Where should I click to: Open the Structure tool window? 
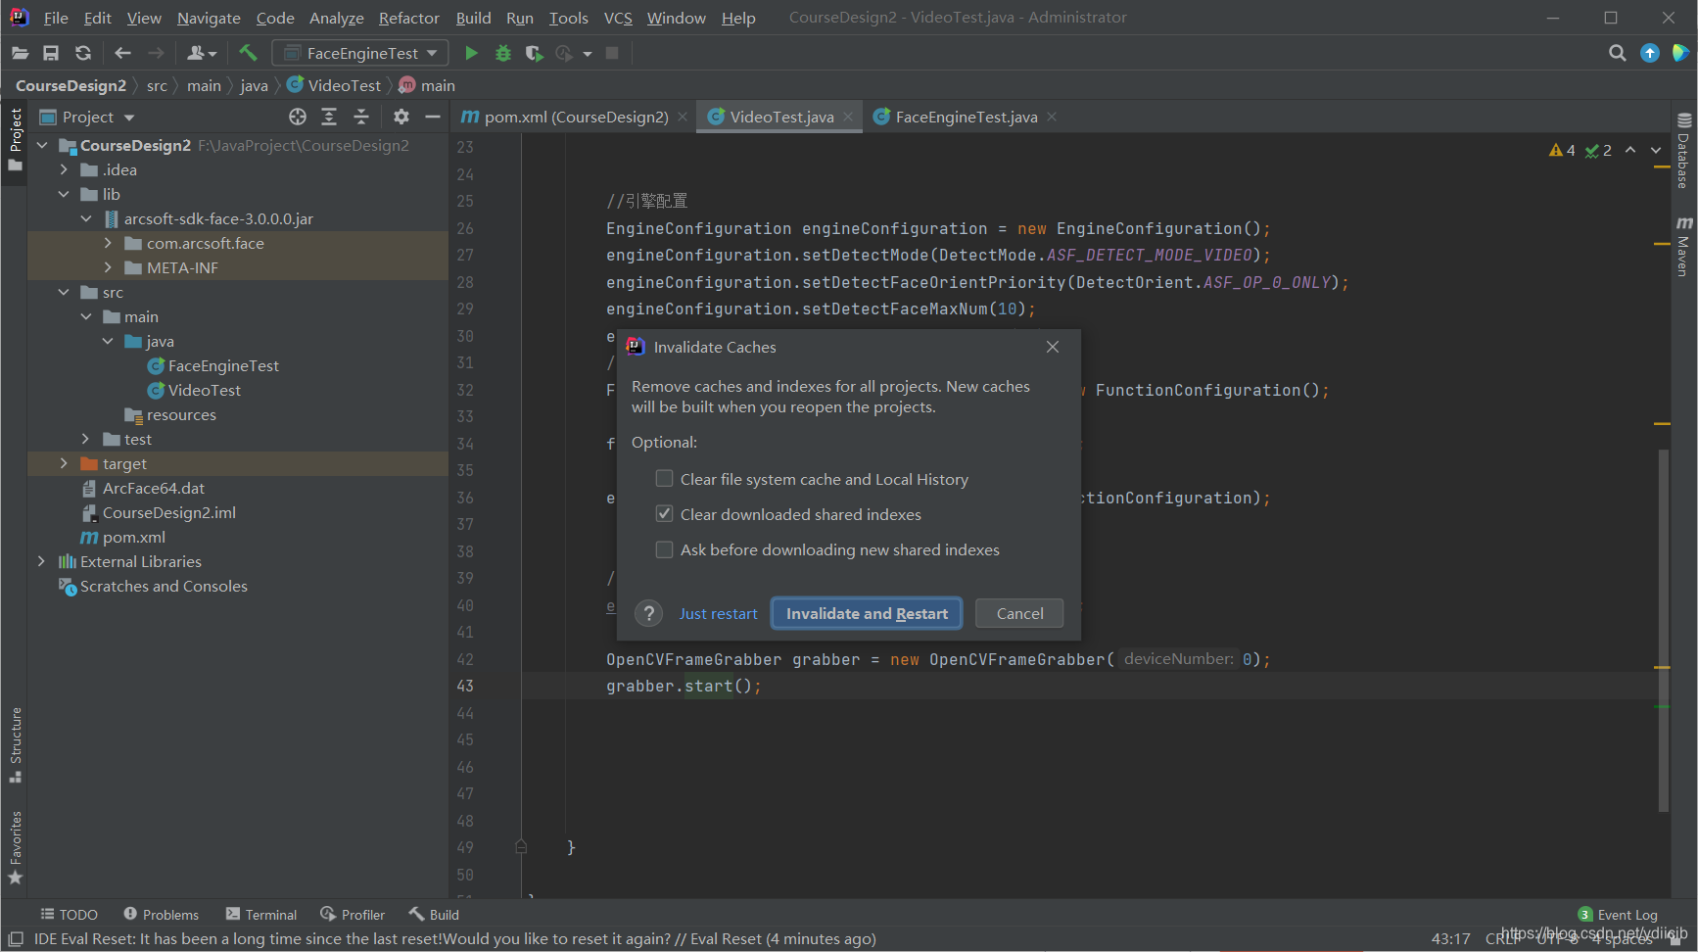[16, 744]
